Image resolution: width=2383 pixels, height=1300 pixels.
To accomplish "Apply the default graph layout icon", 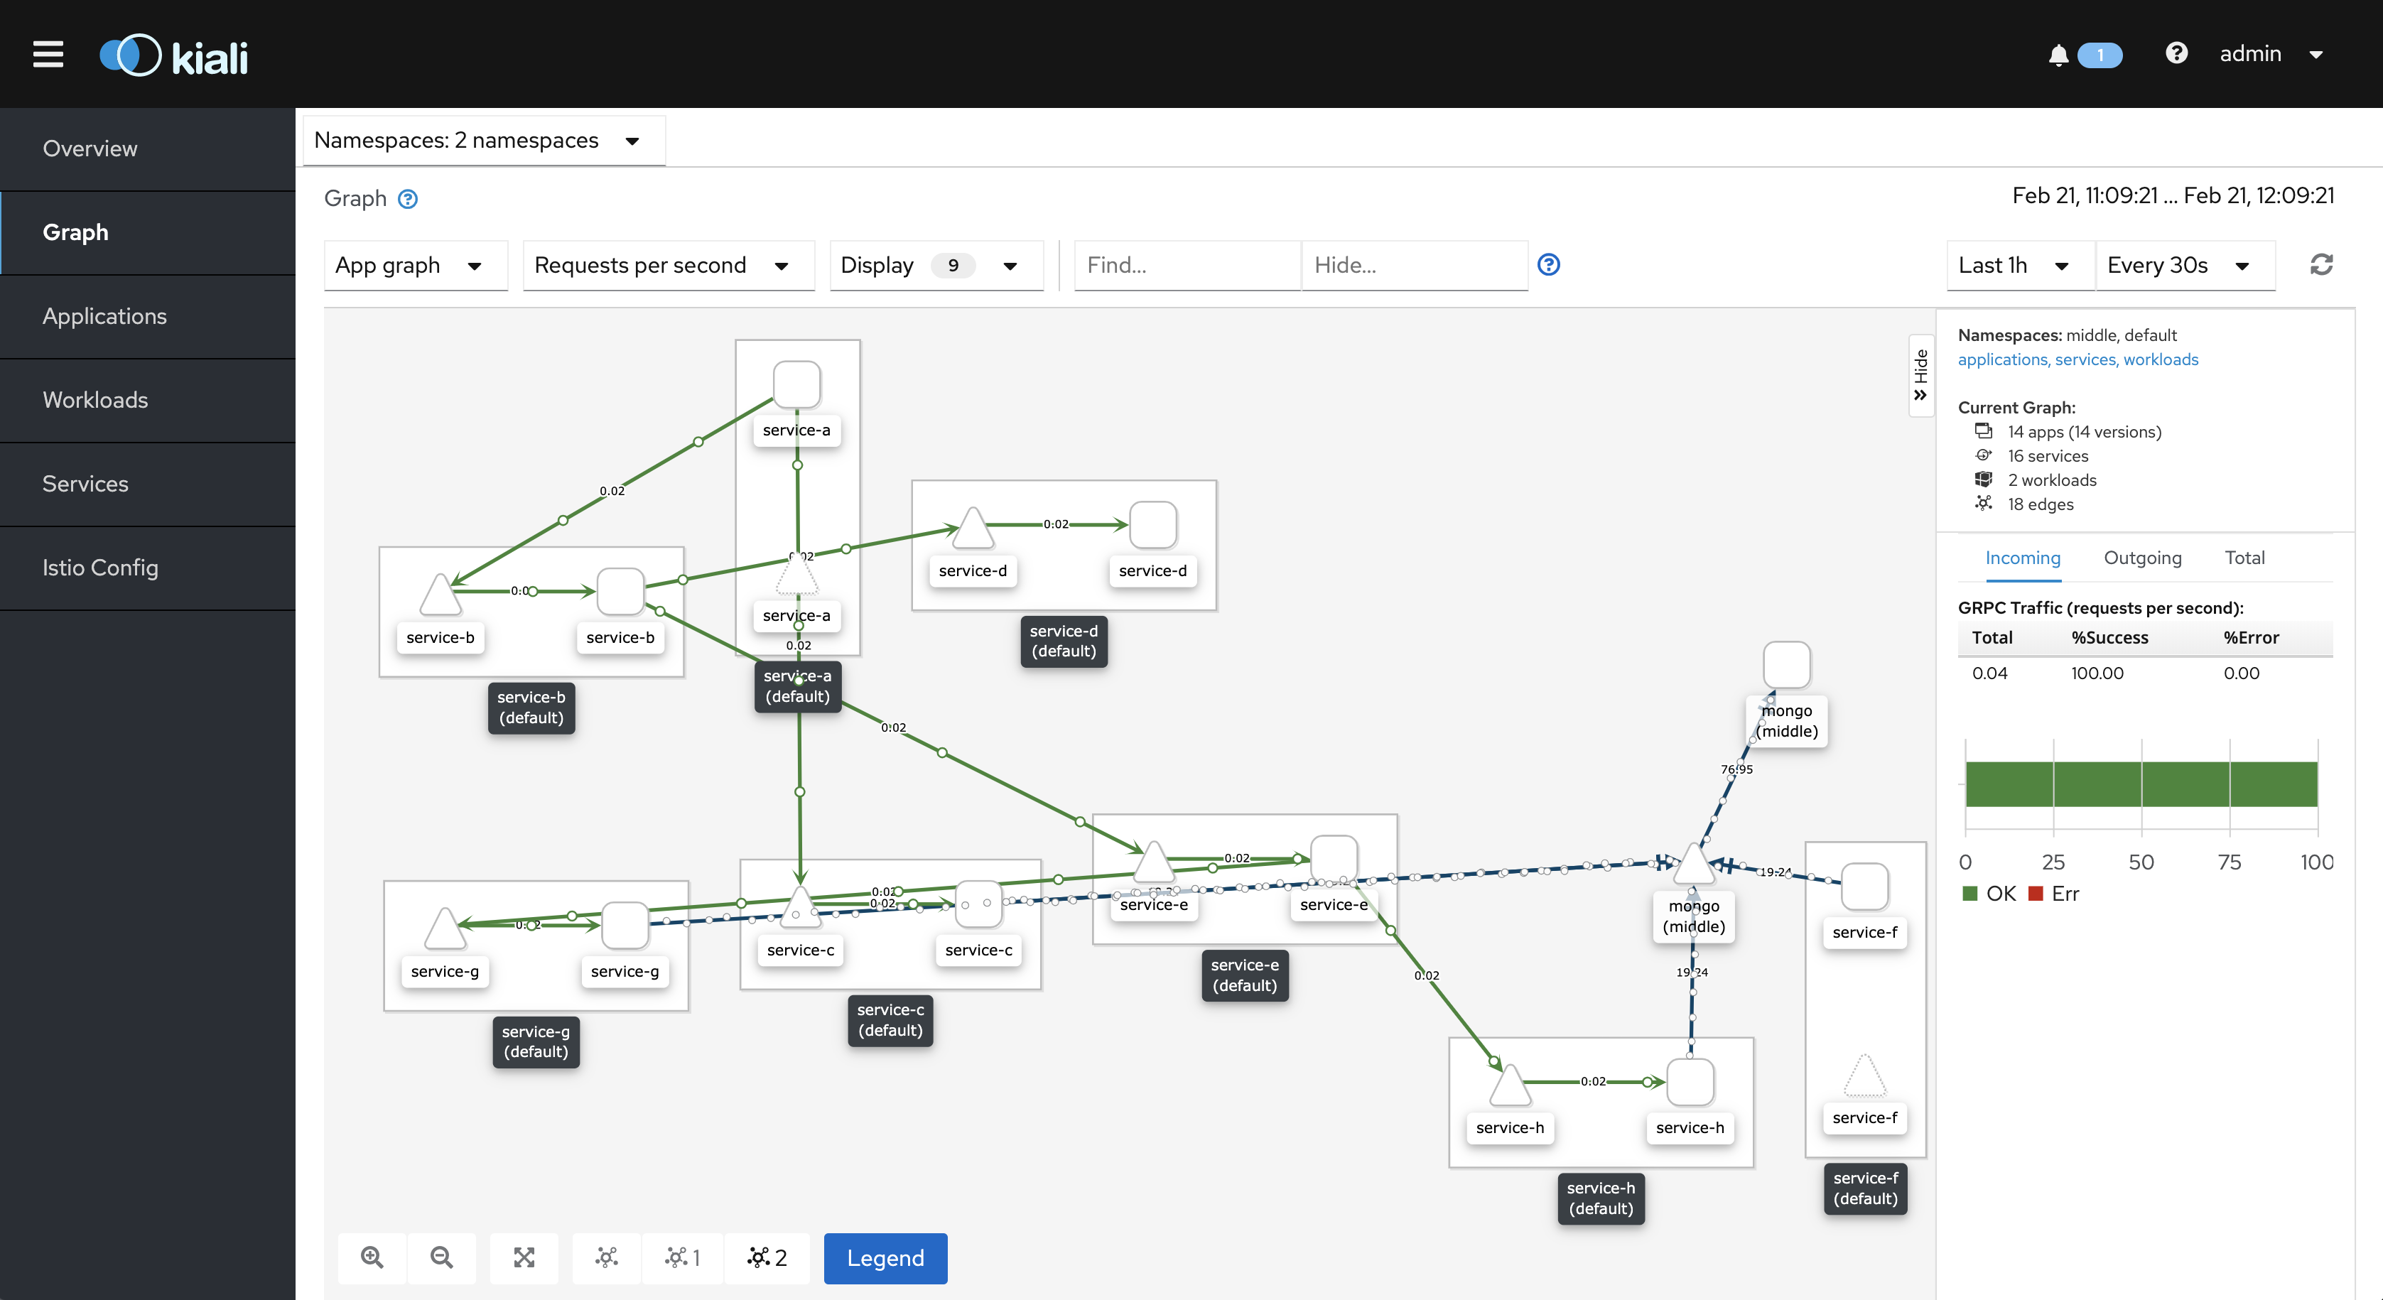I will click(x=607, y=1257).
